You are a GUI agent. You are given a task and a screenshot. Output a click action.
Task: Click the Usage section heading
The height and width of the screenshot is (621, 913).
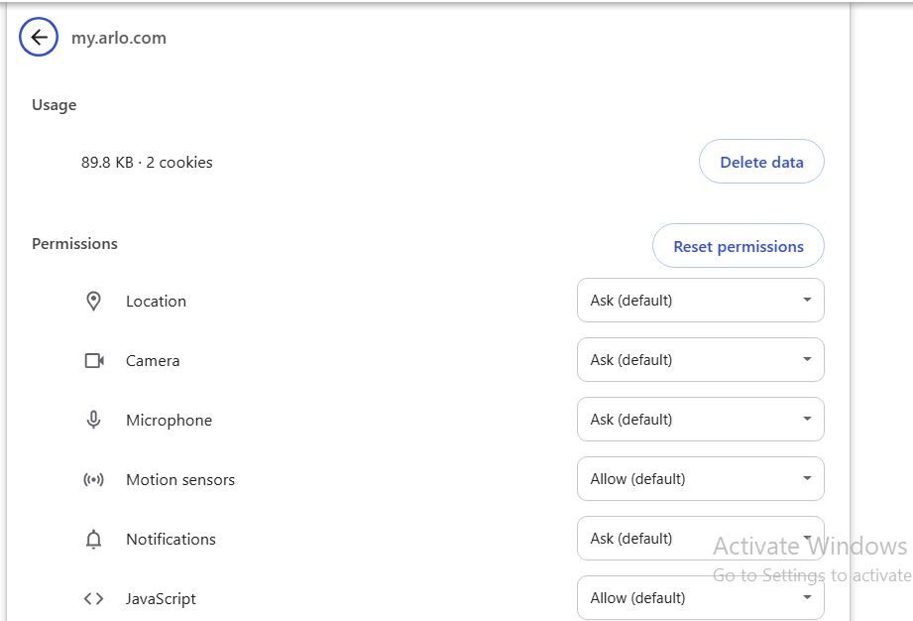55,105
